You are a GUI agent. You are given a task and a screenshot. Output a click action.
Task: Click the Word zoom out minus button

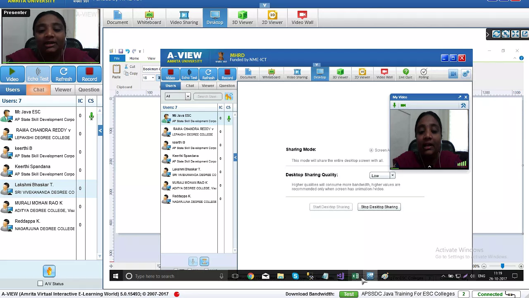(x=484, y=266)
